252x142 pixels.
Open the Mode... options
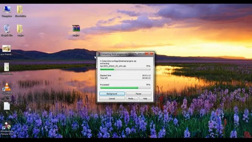point(132,99)
